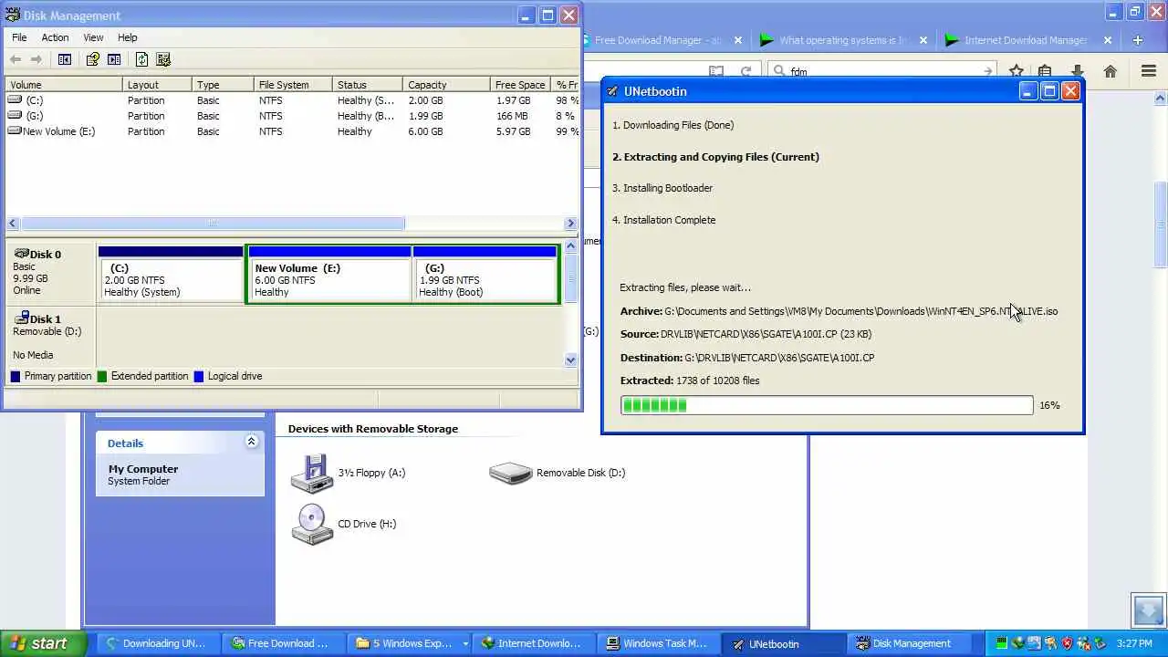Screen dimensions: 1168x657
Task: Select the Disk 1 removable disk icon
Action: click(x=21, y=318)
